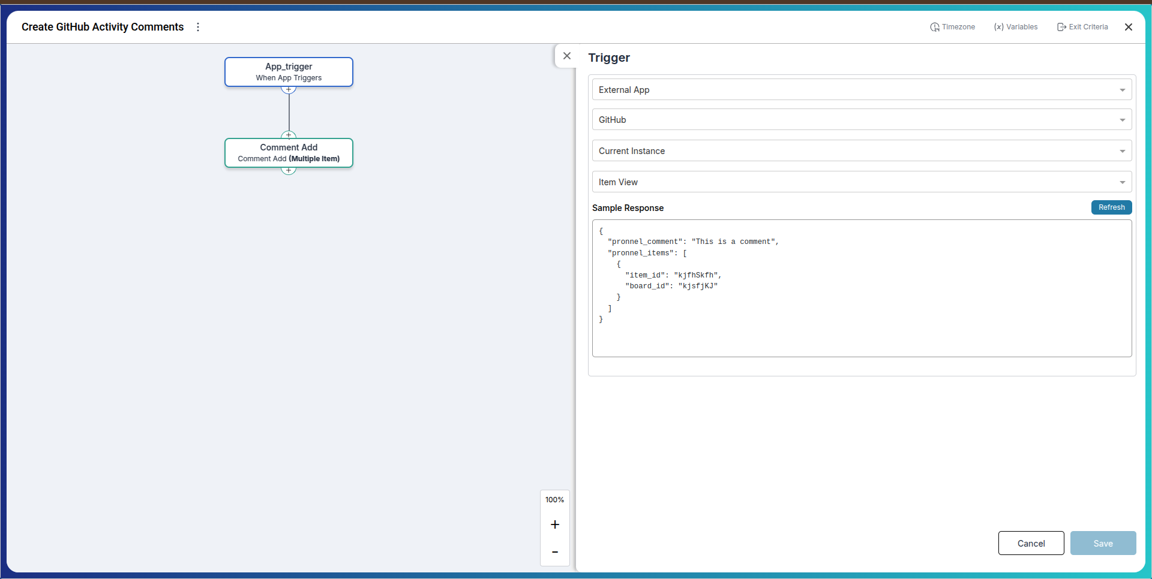
Task: Close the workflow editor with top-right X
Action: [x=1129, y=27]
